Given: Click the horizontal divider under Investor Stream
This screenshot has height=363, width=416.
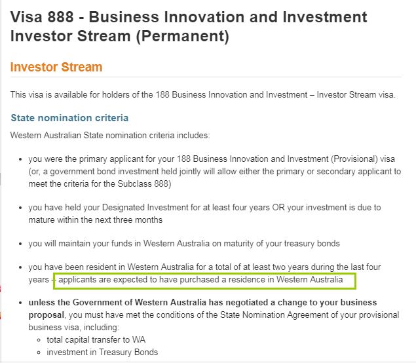Looking at the screenshot, I should pyautogui.click(x=206, y=77).
